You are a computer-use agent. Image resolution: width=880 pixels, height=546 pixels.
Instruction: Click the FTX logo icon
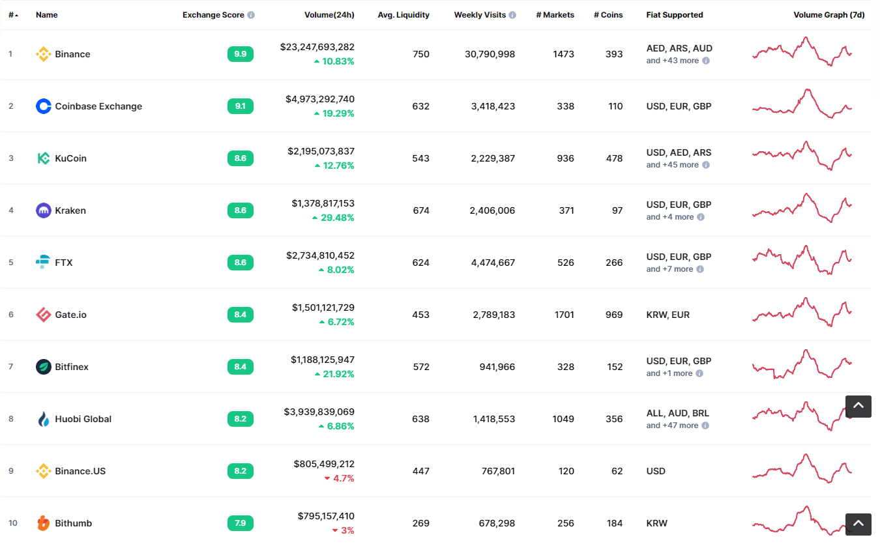(44, 263)
